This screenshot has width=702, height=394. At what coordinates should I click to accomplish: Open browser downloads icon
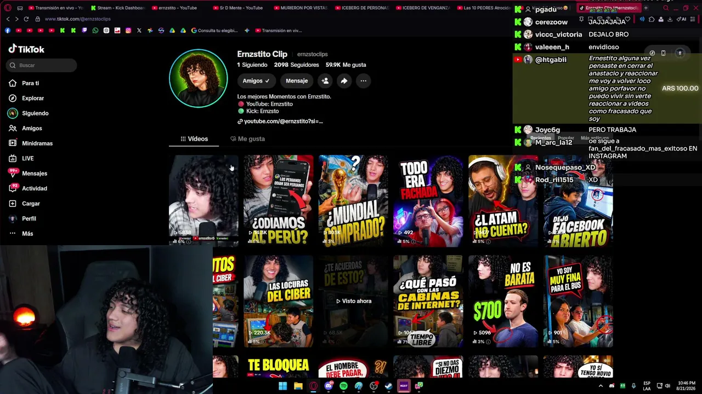point(670,19)
